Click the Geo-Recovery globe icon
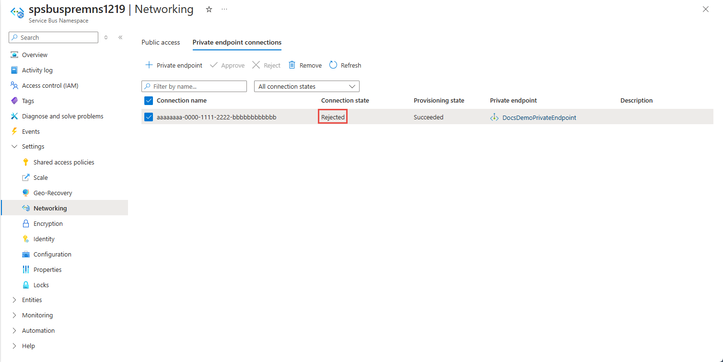Image resolution: width=723 pixels, height=362 pixels. coord(26,193)
